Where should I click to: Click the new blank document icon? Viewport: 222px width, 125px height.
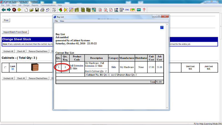coord(26,10)
